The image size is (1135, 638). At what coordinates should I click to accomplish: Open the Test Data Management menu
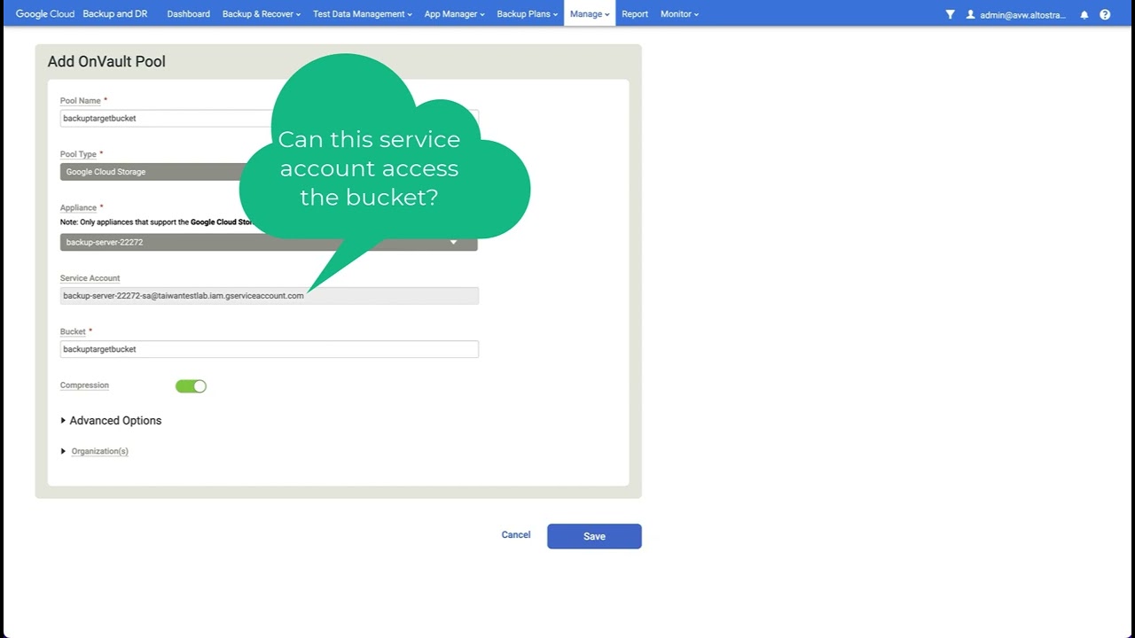tap(363, 14)
